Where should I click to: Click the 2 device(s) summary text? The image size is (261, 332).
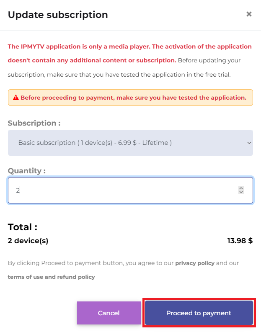point(28,241)
